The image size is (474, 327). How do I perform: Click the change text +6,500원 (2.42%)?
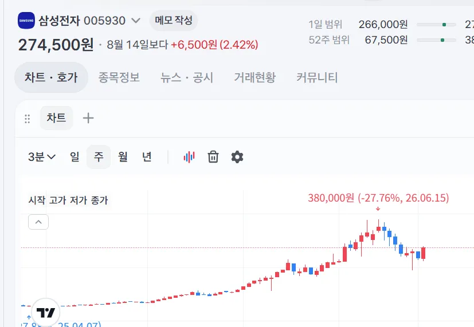pyautogui.click(x=214, y=45)
